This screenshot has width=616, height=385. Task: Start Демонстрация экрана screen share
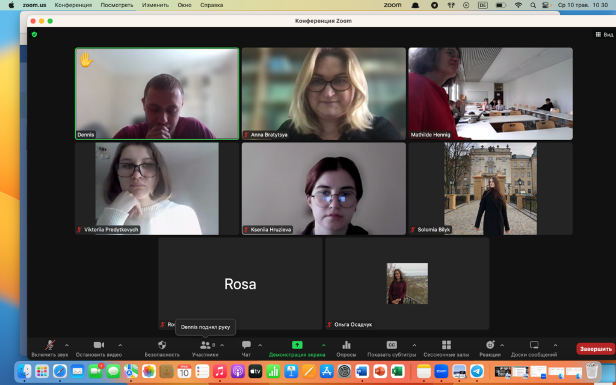[297, 345]
